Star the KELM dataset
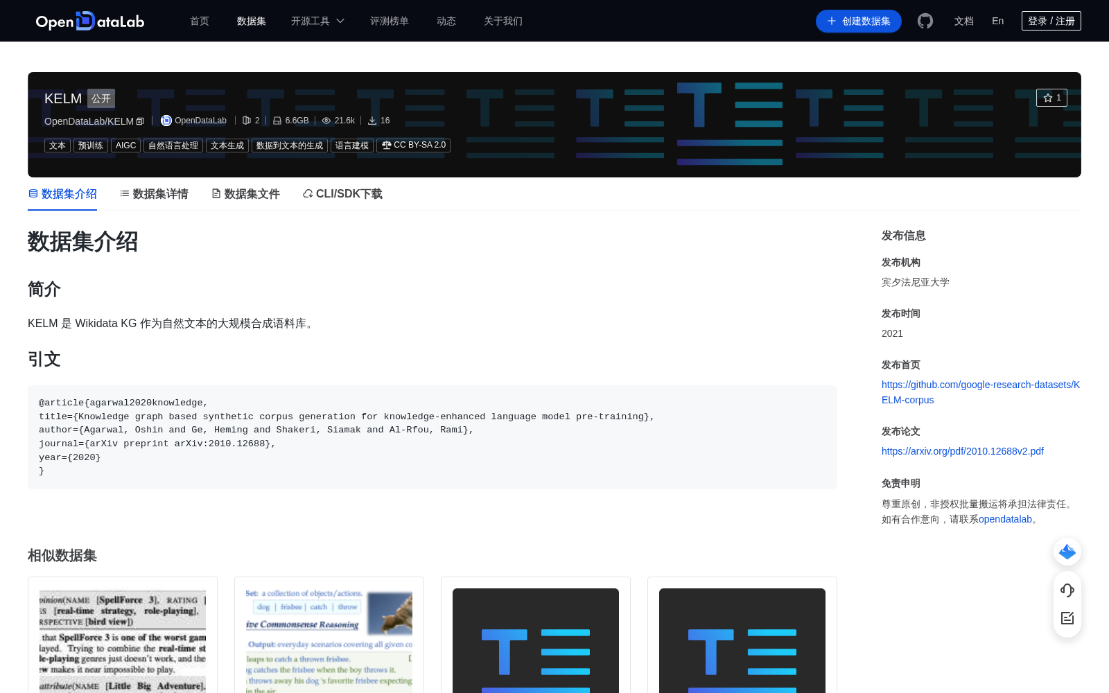Viewport: 1109px width, 693px height. coord(1051,98)
